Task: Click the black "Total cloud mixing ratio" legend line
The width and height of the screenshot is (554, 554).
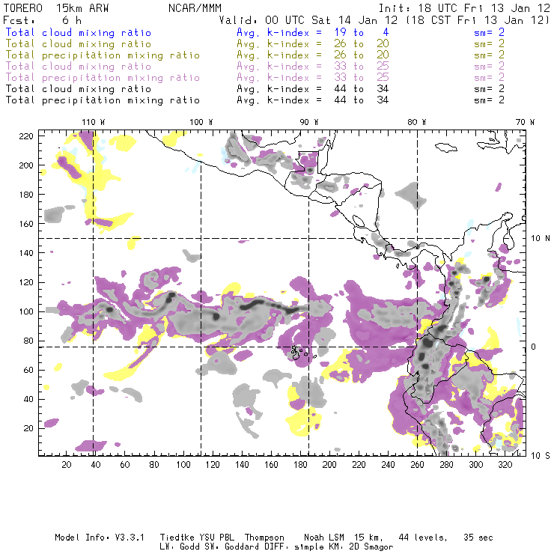Action: pyautogui.click(x=79, y=89)
